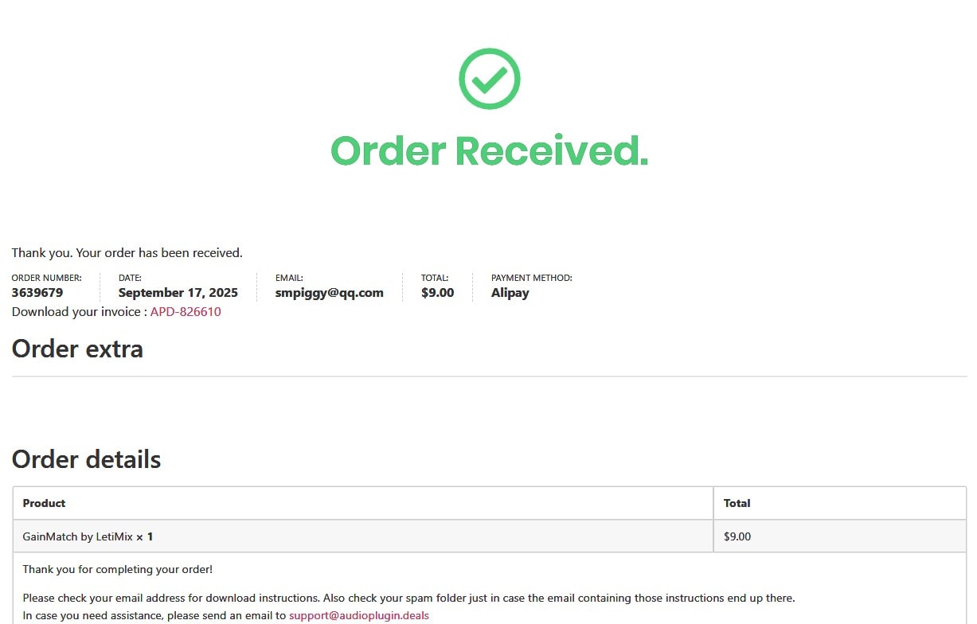The height and width of the screenshot is (624, 977).
Task: Select the order number 3639679
Action: point(37,292)
